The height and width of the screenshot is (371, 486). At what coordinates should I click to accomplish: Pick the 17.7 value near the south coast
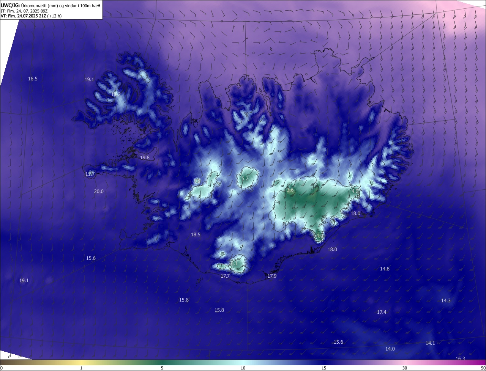coord(225,276)
